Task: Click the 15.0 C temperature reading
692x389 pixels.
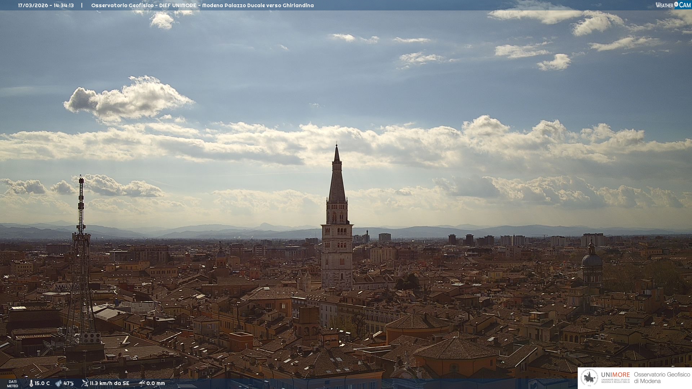Action: pyautogui.click(x=42, y=384)
